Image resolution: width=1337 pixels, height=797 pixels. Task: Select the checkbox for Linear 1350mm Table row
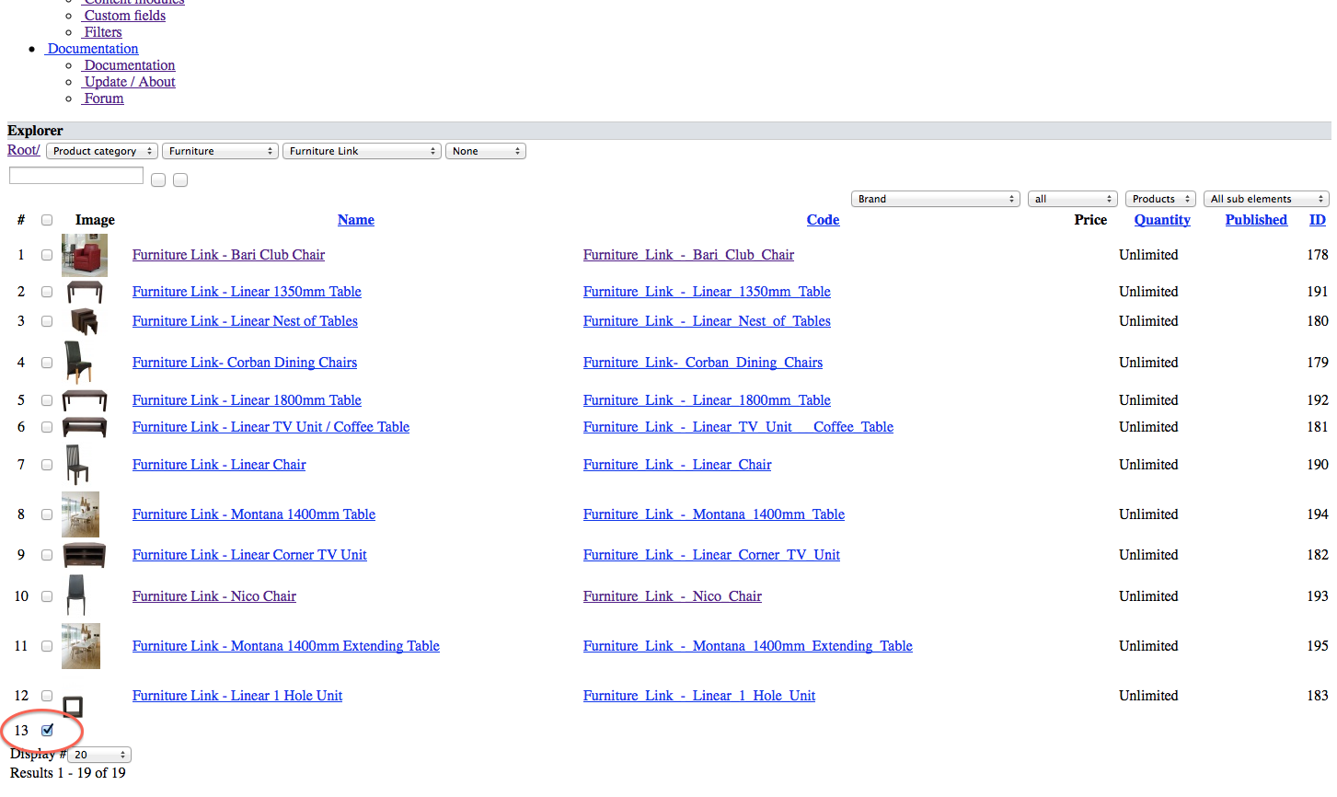47,292
